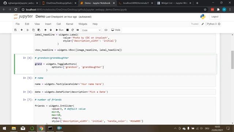This screenshot has width=234, height=132.
Task: Open a new browser tab
Action: tap(197, 3)
